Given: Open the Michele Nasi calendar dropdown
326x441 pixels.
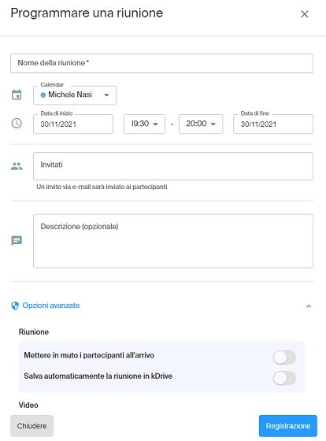Looking at the screenshot, I should click(75, 95).
